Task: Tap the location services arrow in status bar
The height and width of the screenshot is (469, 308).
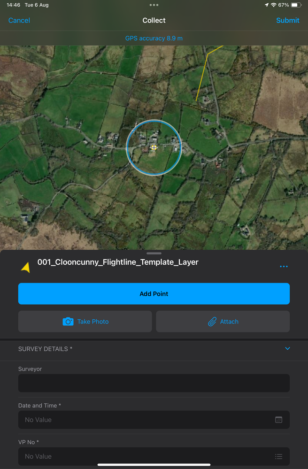Action: (266, 5)
